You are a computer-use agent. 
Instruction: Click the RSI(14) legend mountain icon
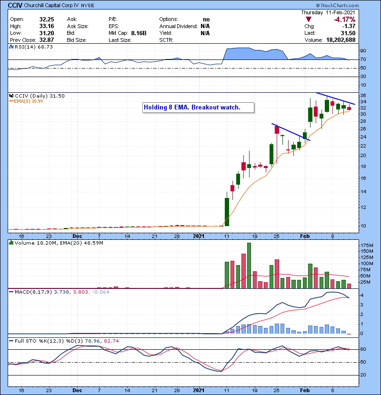click(x=11, y=47)
